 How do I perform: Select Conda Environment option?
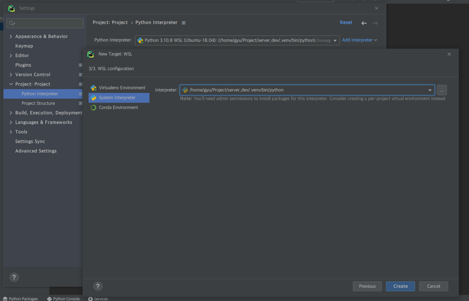tap(119, 108)
